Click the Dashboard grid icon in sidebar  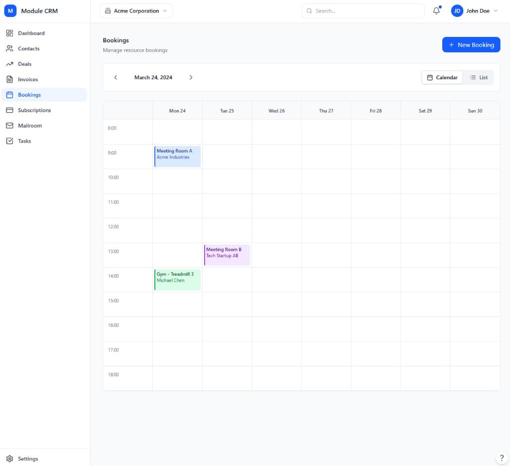pos(10,33)
